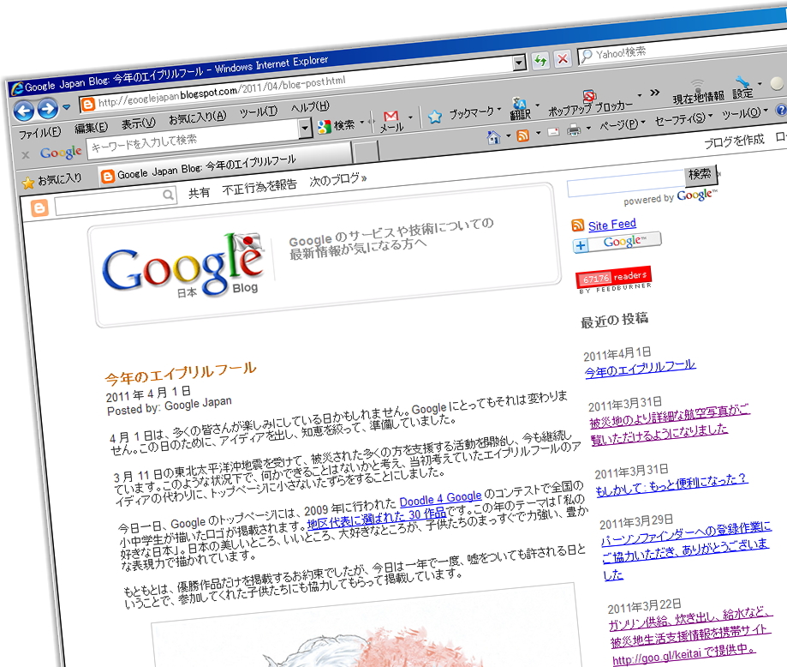Click the Home page icon

[493, 137]
